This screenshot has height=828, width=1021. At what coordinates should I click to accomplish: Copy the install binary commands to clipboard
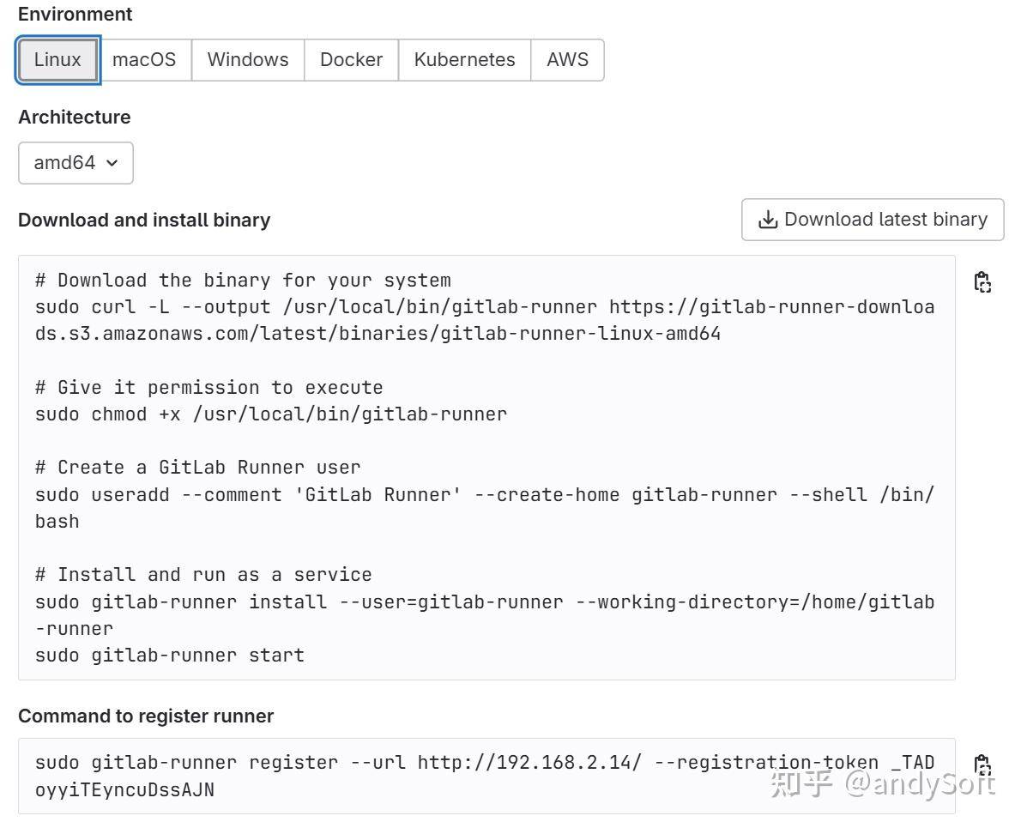[x=982, y=282]
